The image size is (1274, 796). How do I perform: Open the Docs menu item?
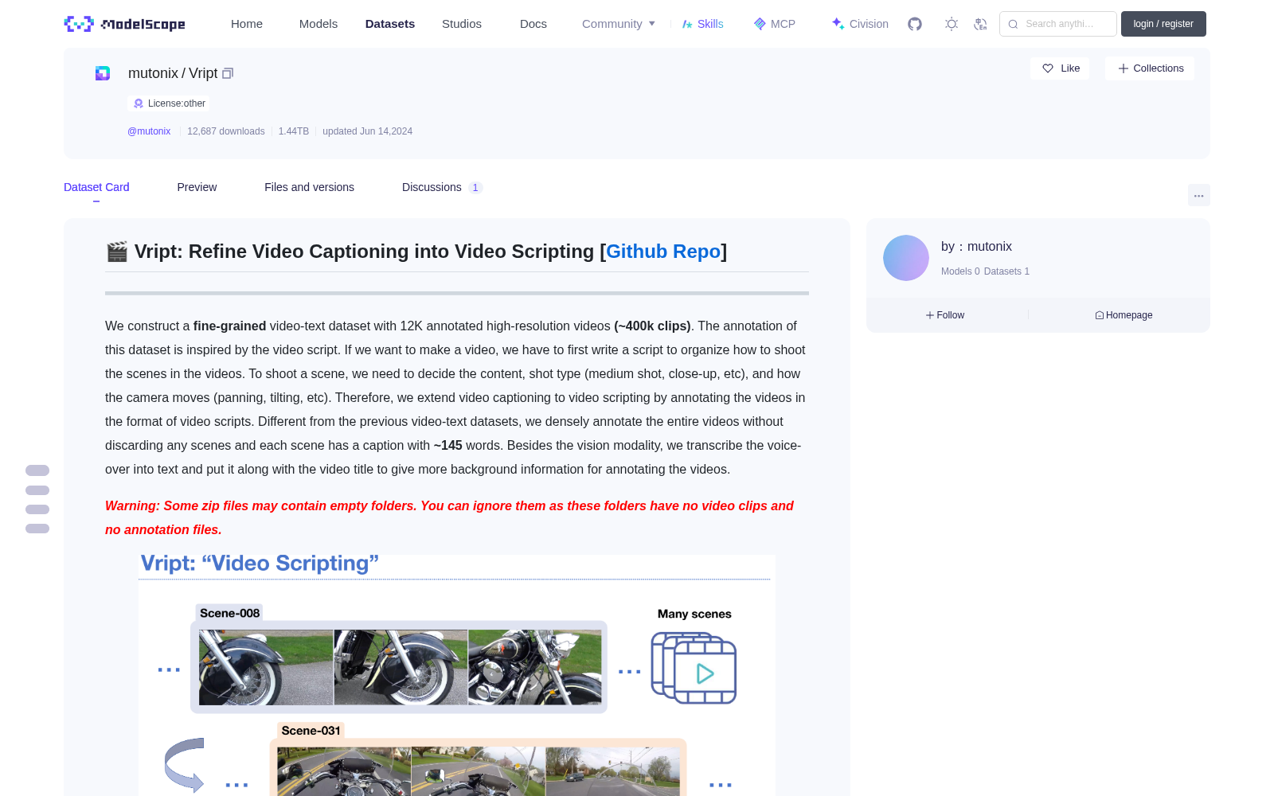[533, 24]
